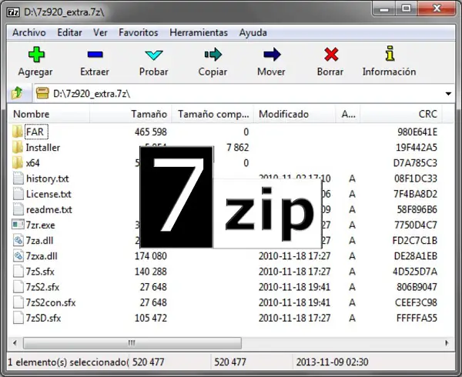Click 7za.dll file icon
462x377 pixels.
[18, 240]
